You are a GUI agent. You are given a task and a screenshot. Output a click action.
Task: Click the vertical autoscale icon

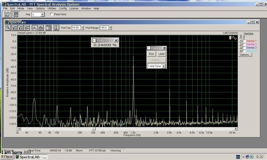coord(56,27)
